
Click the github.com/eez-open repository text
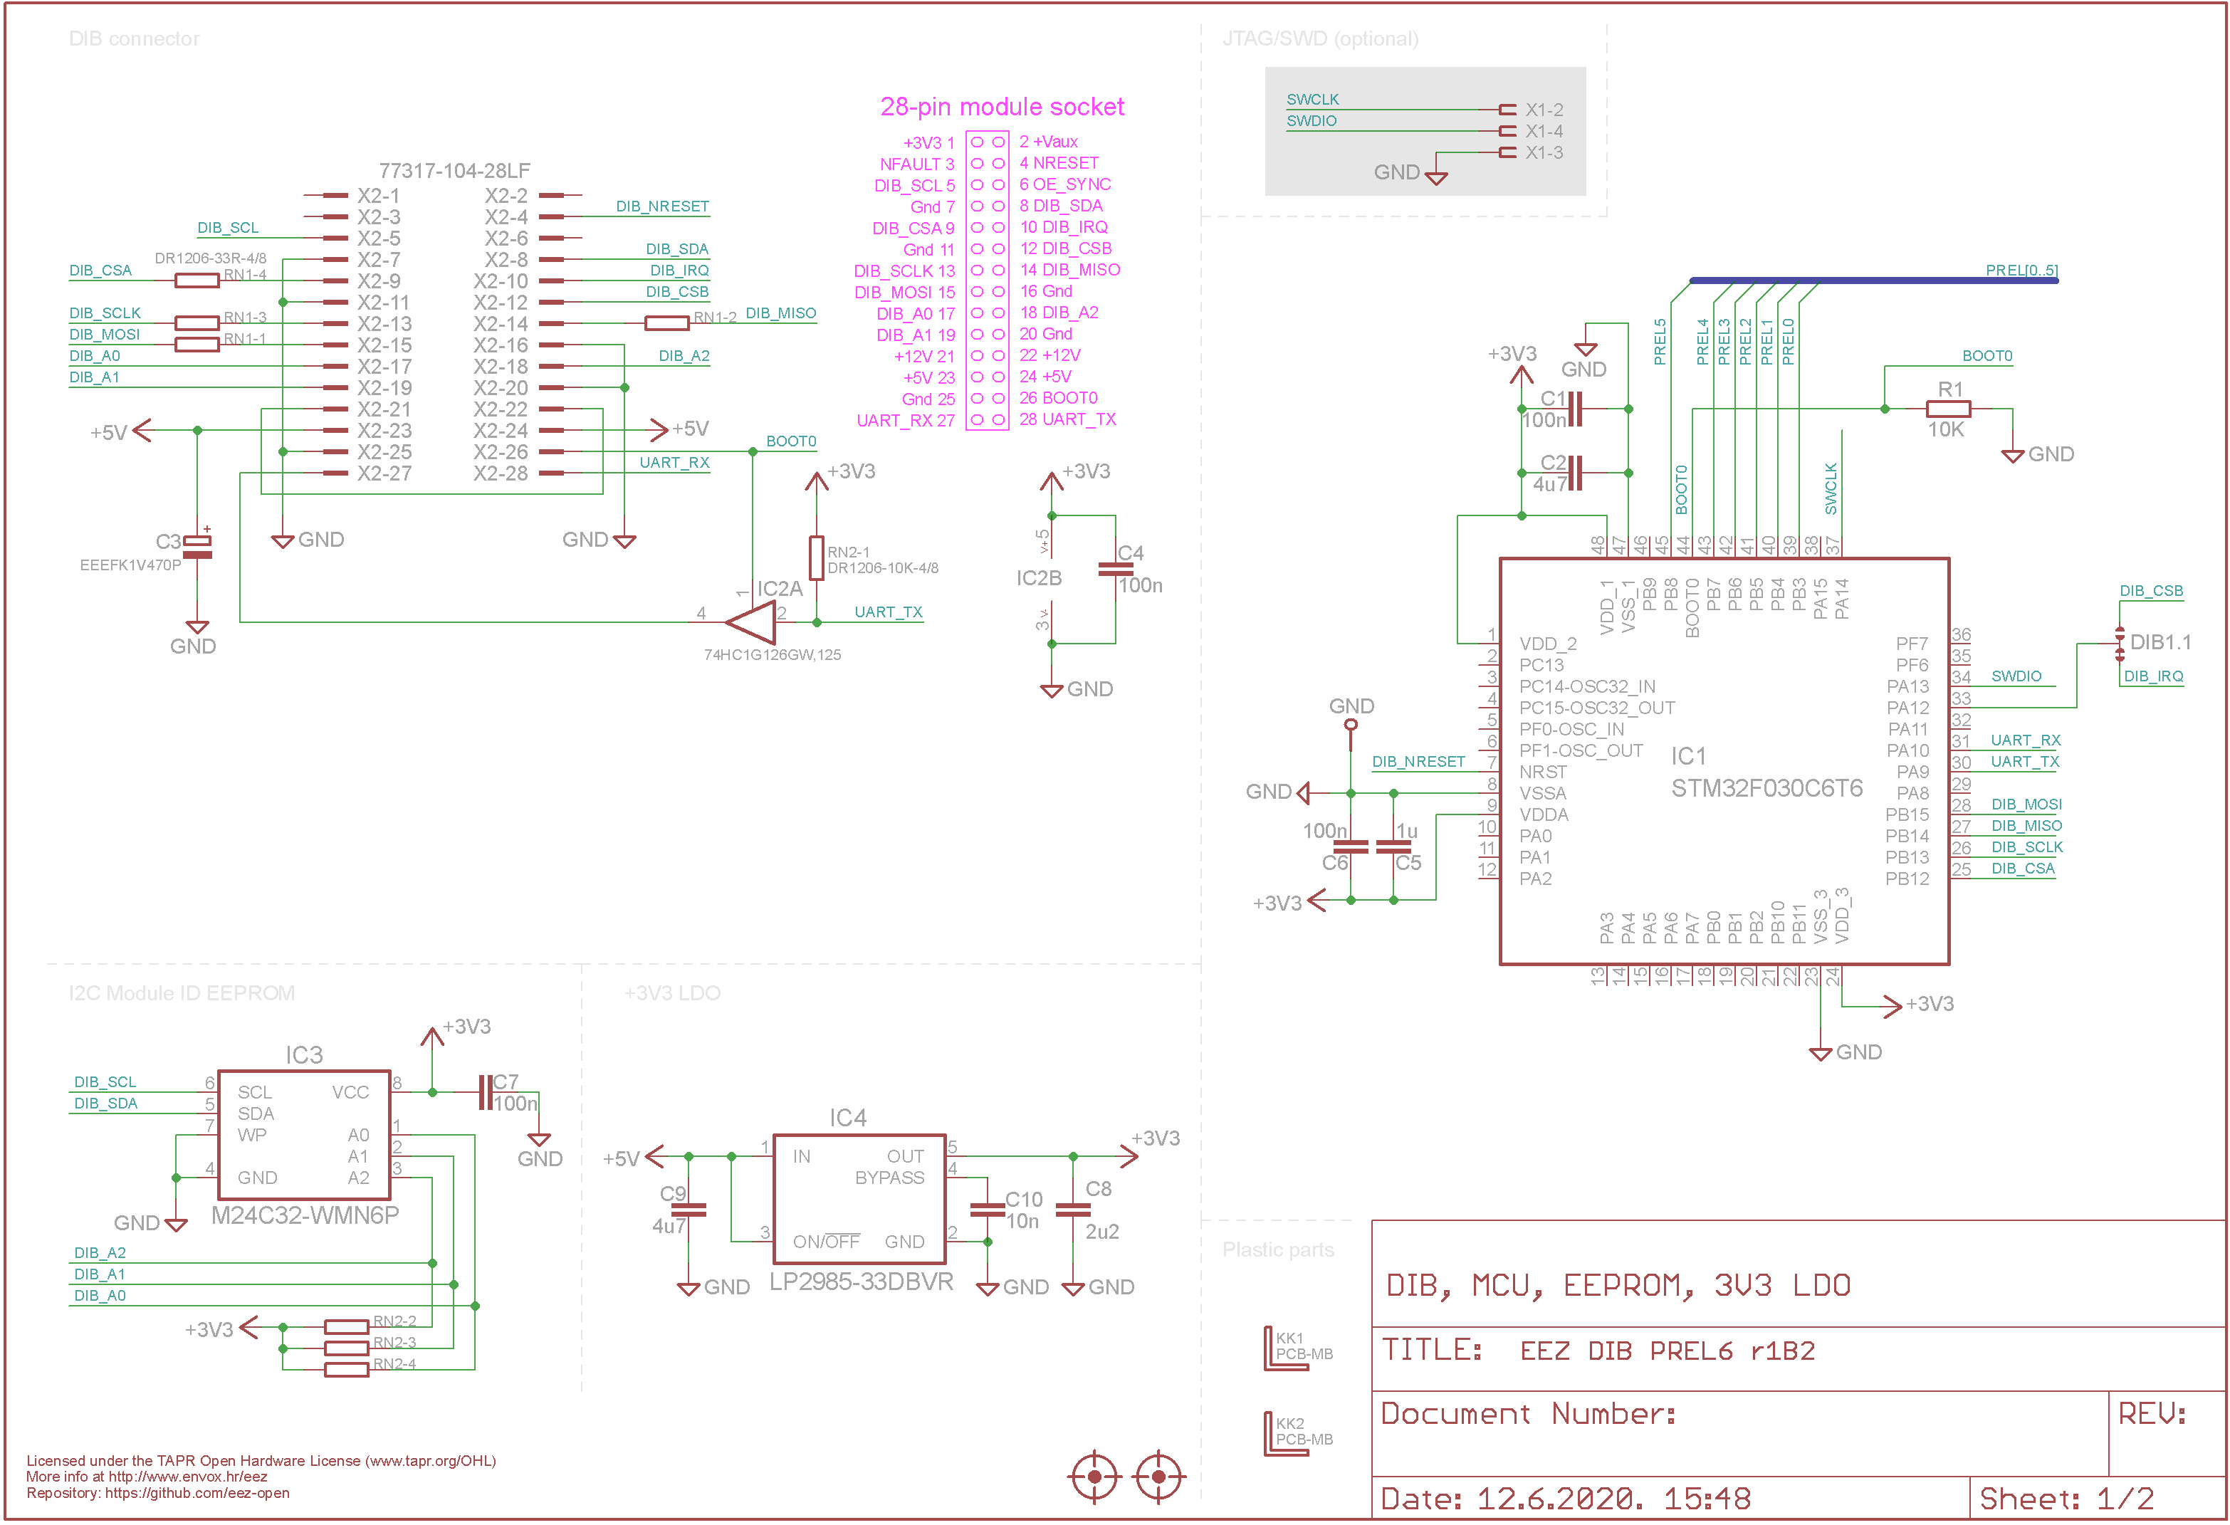[x=197, y=1492]
